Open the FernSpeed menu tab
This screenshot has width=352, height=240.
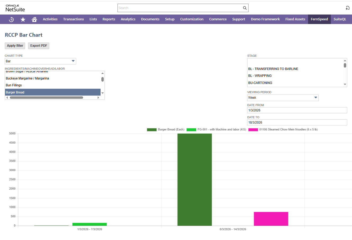[319, 19]
